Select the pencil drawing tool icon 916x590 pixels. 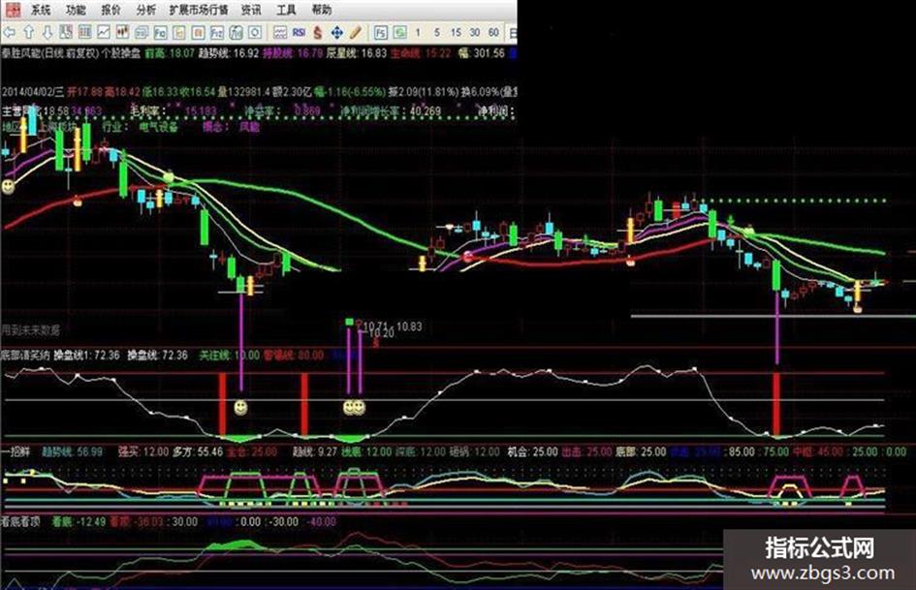(x=356, y=33)
